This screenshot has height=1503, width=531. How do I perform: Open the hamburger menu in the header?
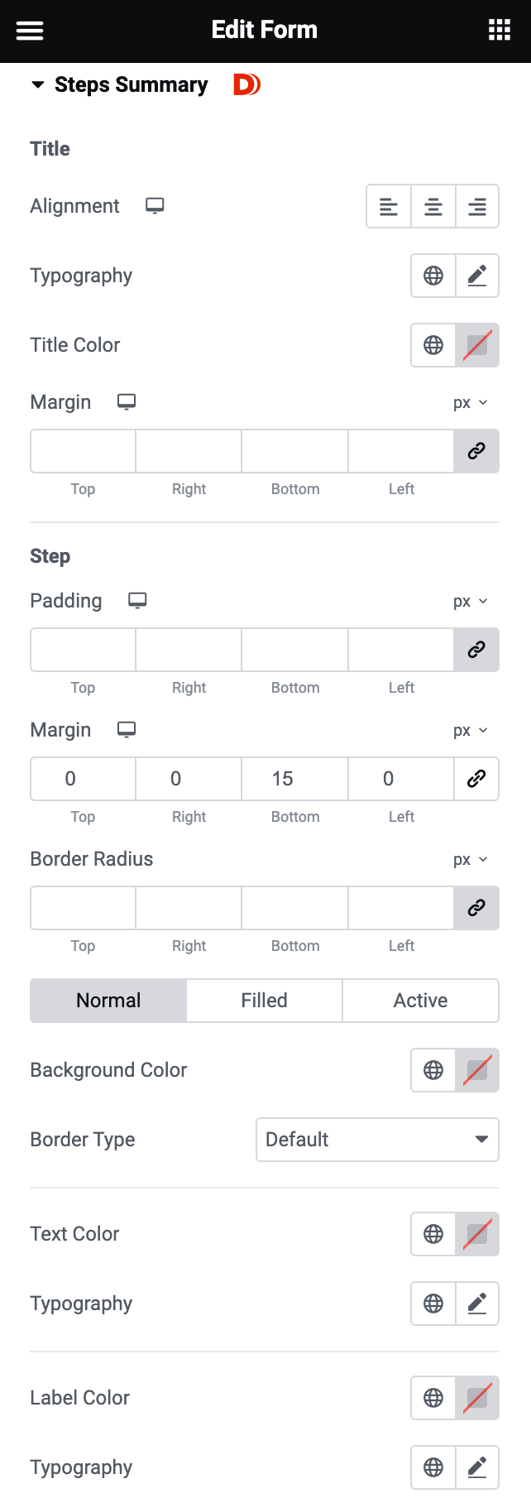(30, 31)
